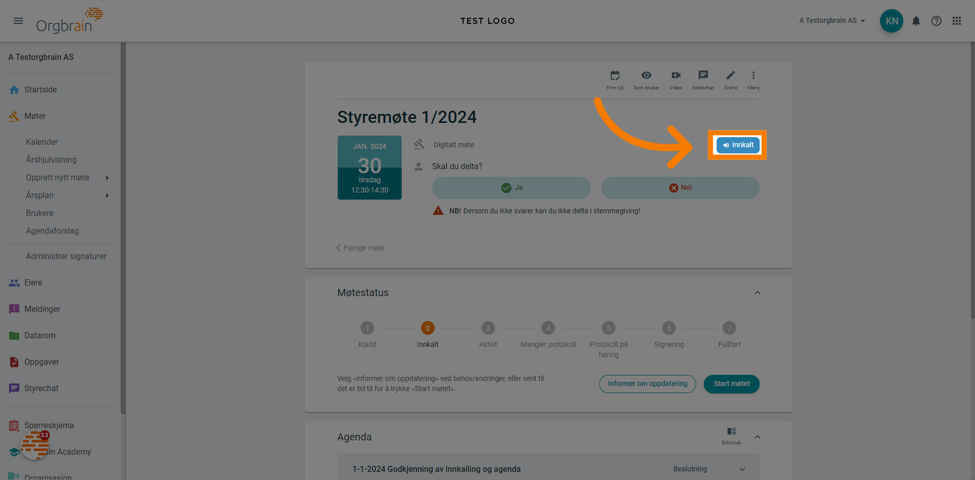Open the apps grid icon

point(956,21)
